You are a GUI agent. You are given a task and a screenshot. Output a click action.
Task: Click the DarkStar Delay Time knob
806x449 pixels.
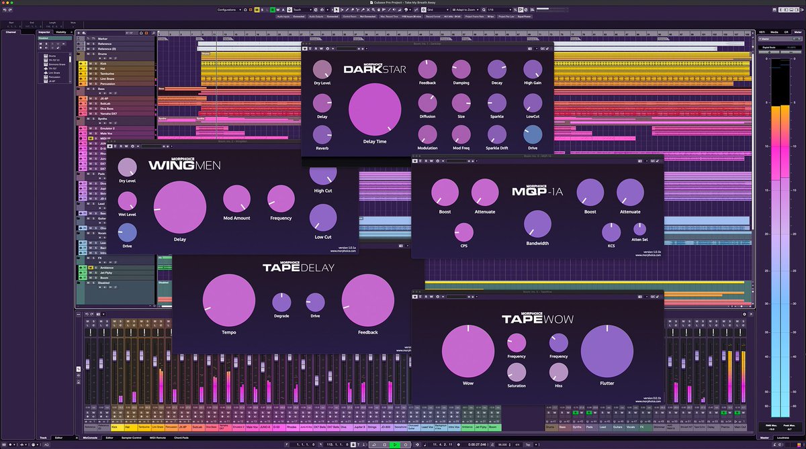(x=375, y=109)
